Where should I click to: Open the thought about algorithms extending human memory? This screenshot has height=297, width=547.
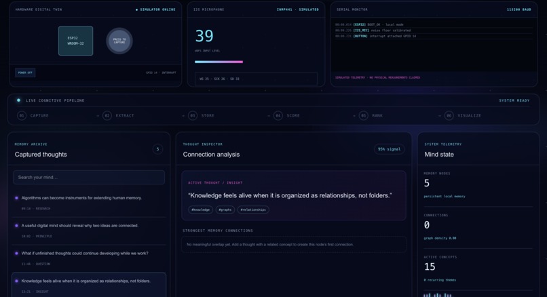click(89, 203)
